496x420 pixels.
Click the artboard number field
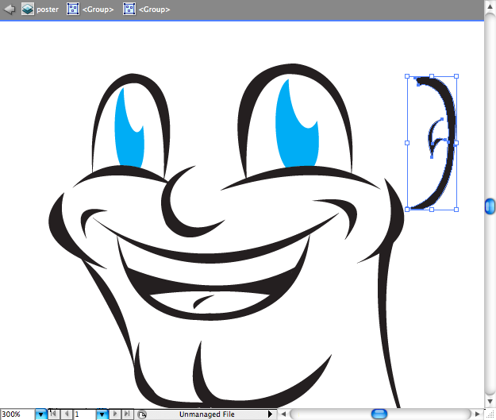[x=84, y=414]
